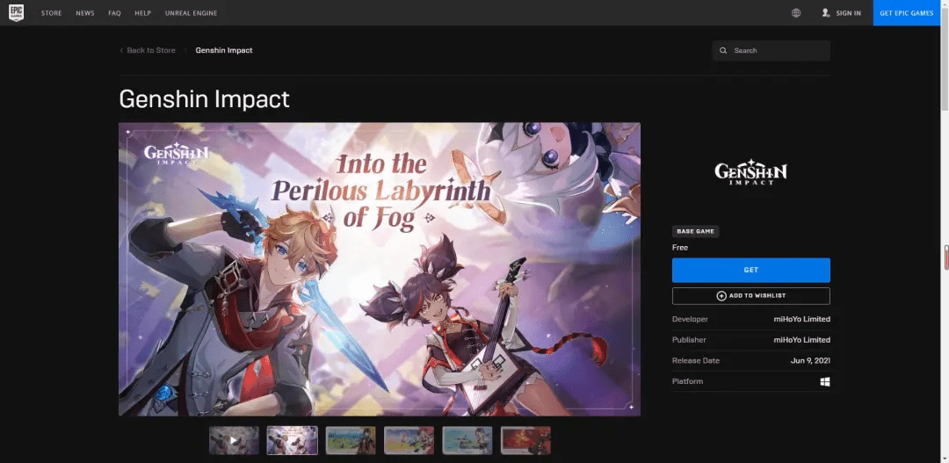949x463 pixels.
Task: Select the sixth red gallery thumbnail
Action: click(525, 441)
